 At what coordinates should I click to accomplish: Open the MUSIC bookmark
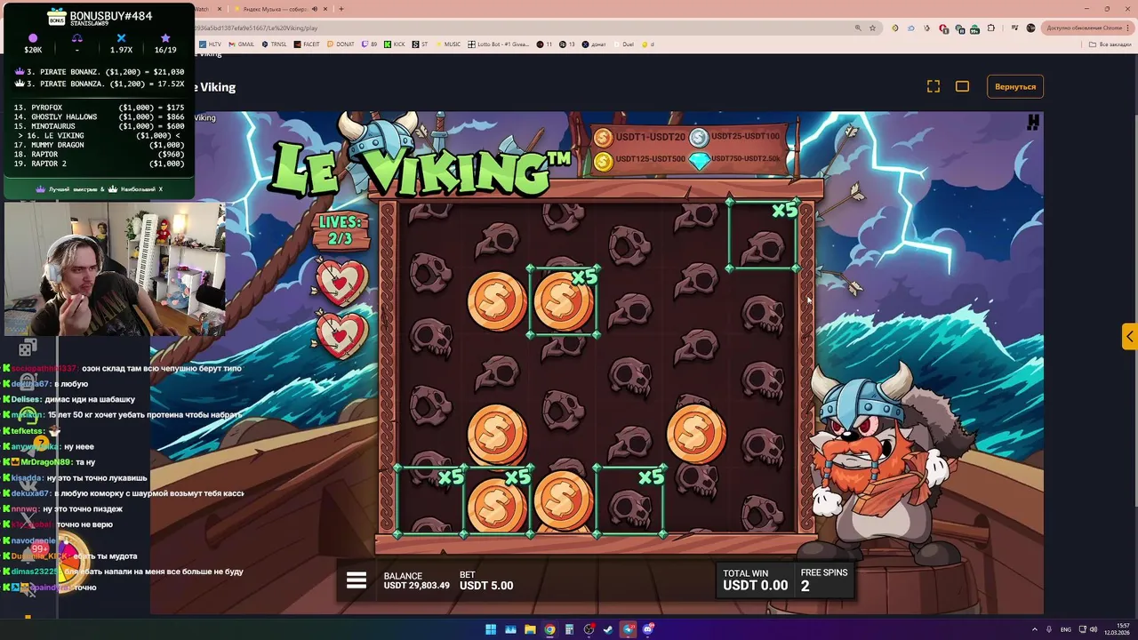[x=449, y=44]
